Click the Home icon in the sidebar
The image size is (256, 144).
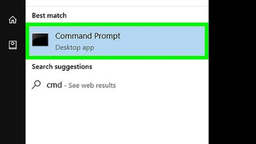[12, 20]
